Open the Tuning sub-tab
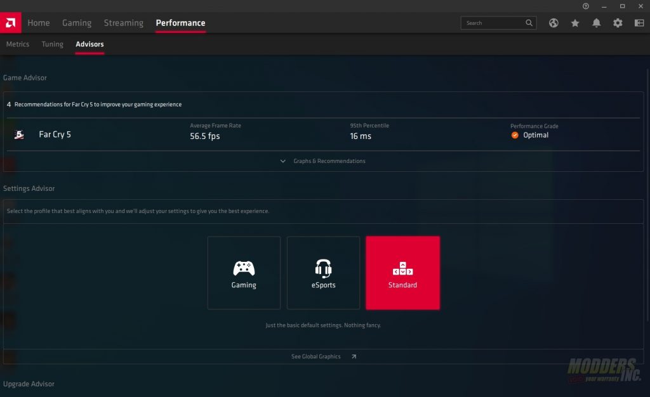650x397 pixels. [x=52, y=44]
